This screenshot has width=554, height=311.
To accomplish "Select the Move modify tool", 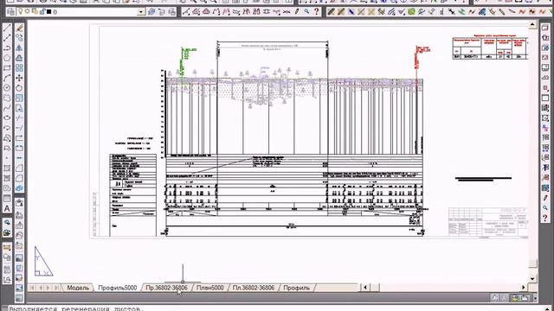I will [x=19, y=78].
